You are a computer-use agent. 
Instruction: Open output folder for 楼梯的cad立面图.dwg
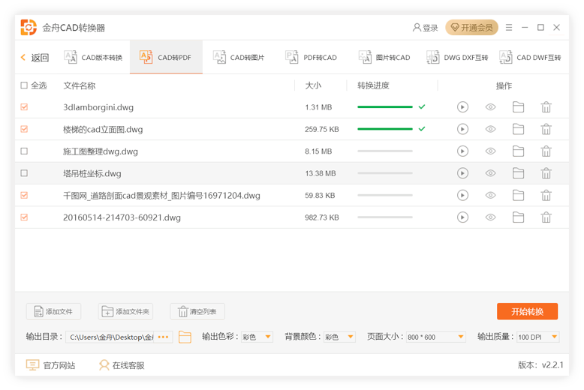(518, 129)
